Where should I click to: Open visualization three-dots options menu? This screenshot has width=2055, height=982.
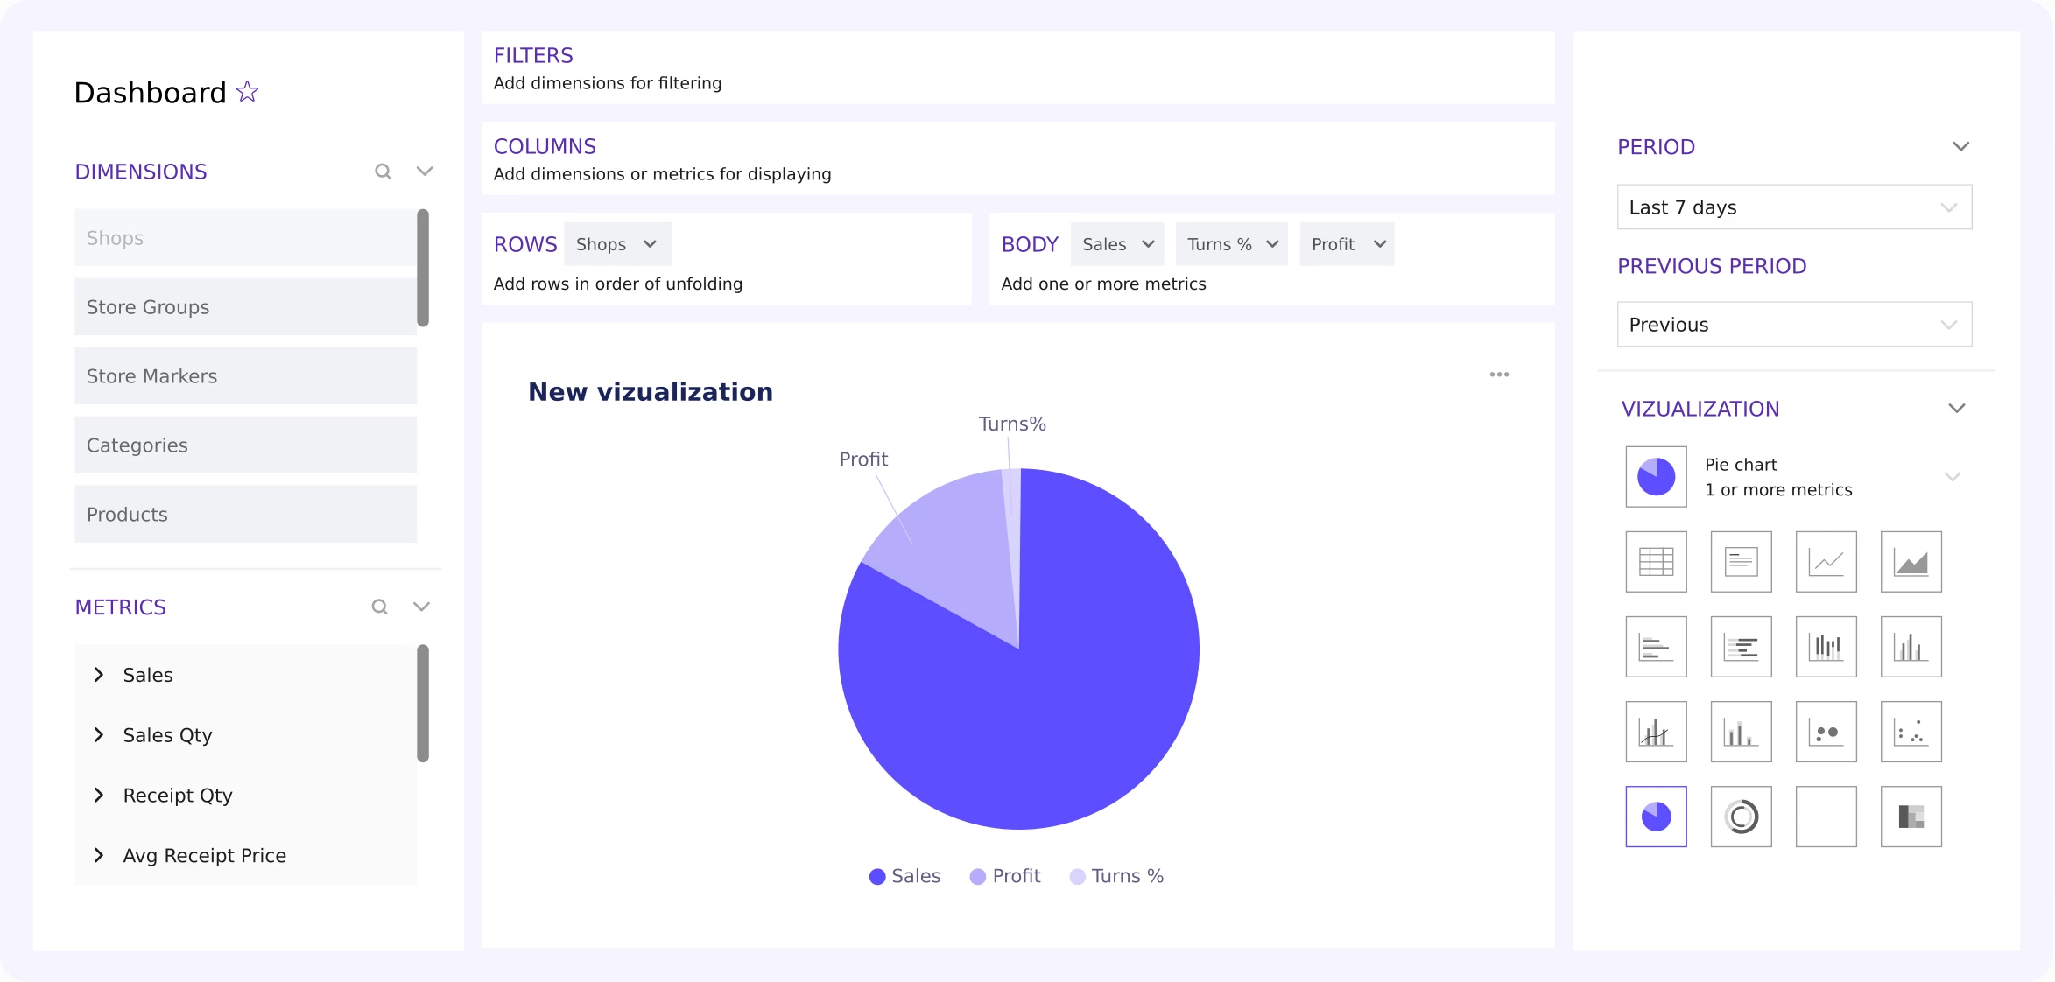coord(1499,375)
